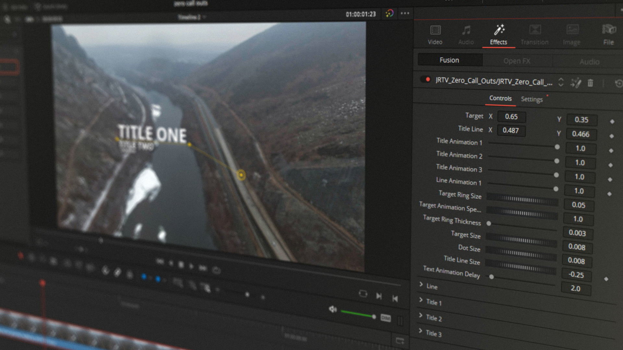Click the DIM audio button
623x350 pixels.
[x=385, y=318]
